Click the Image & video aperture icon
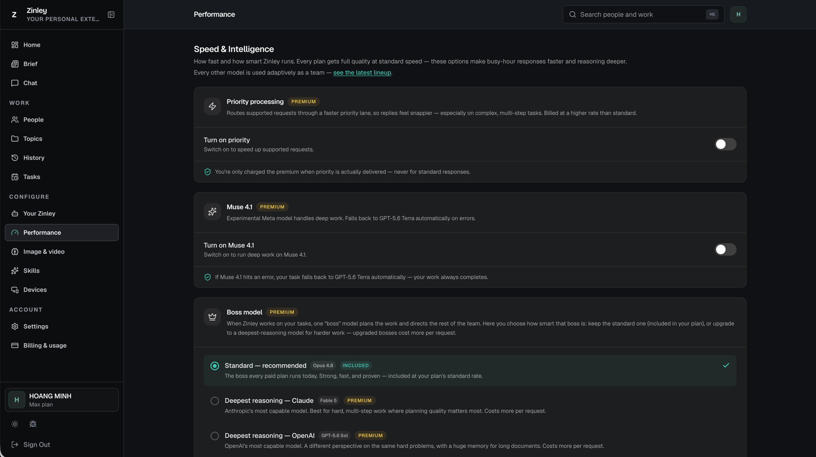Image resolution: width=816 pixels, height=457 pixels. (15, 252)
